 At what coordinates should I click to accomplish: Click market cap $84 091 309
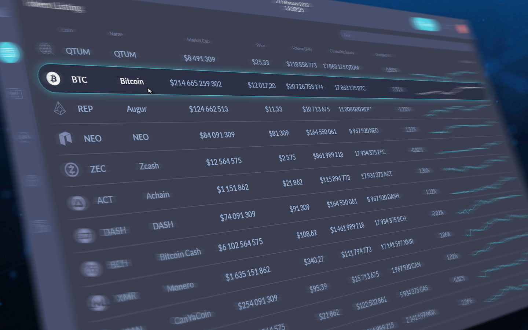click(x=217, y=135)
